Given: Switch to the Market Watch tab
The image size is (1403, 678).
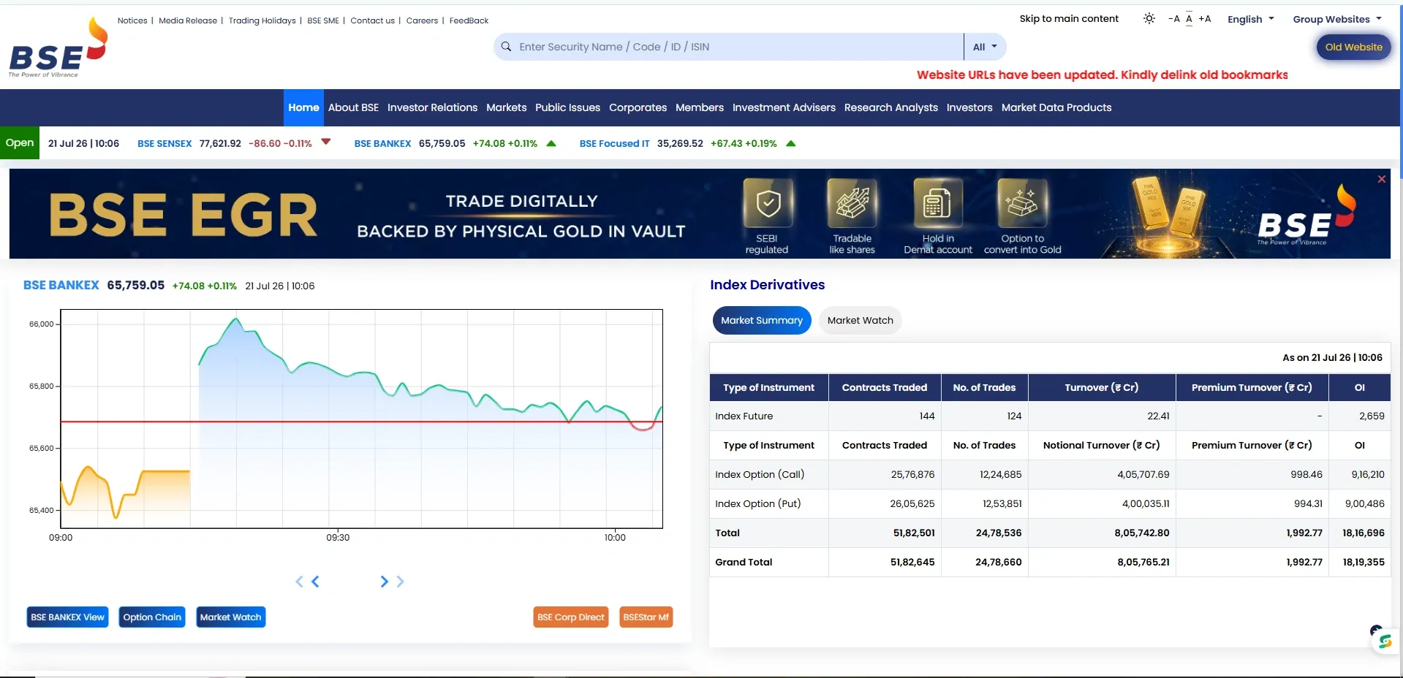Looking at the screenshot, I should tap(860, 321).
